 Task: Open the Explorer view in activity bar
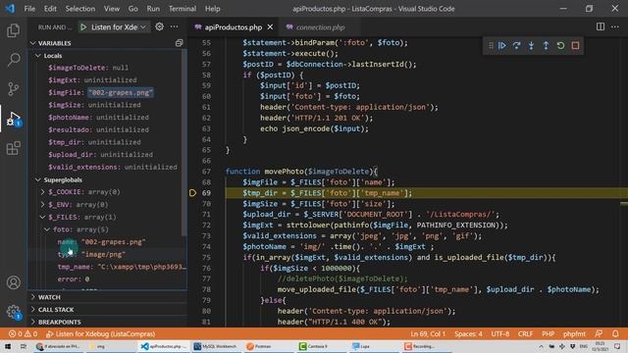pos(13,30)
